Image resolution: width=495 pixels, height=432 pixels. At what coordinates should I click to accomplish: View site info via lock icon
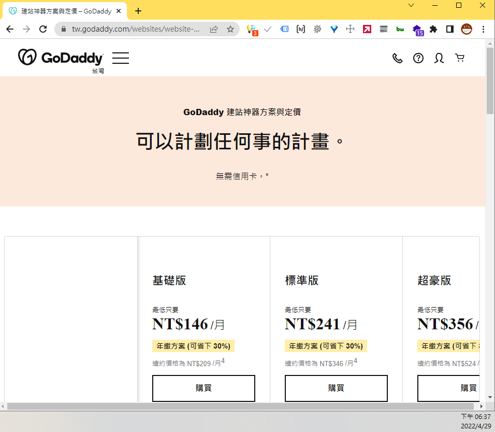click(64, 29)
